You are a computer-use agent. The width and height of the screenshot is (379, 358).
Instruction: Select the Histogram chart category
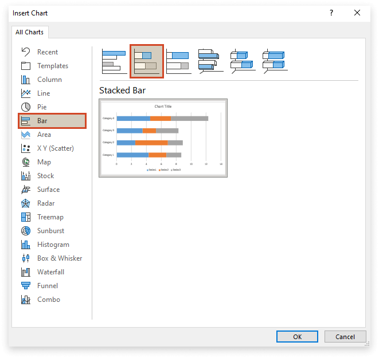pos(52,245)
